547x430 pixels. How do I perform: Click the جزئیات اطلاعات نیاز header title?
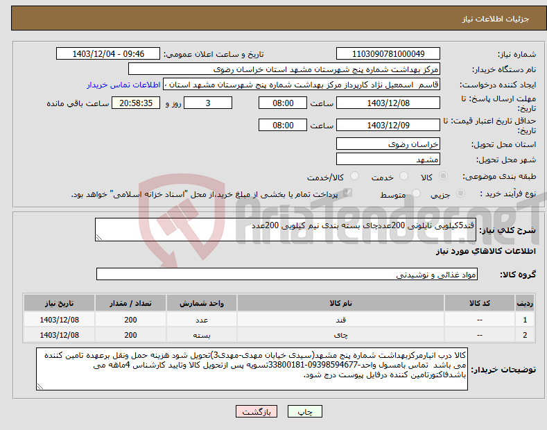(x=496, y=19)
